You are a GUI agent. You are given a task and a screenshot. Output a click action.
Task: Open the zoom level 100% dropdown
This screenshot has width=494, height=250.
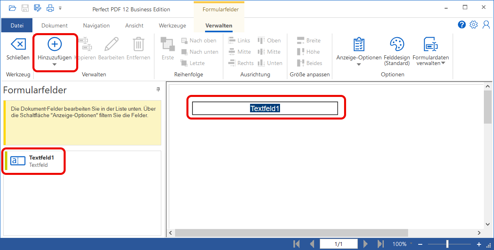411,244
